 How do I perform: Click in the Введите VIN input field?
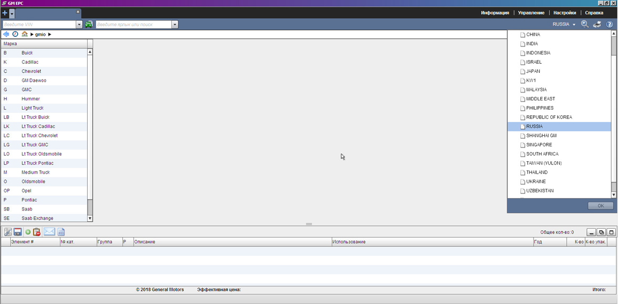[x=39, y=25]
